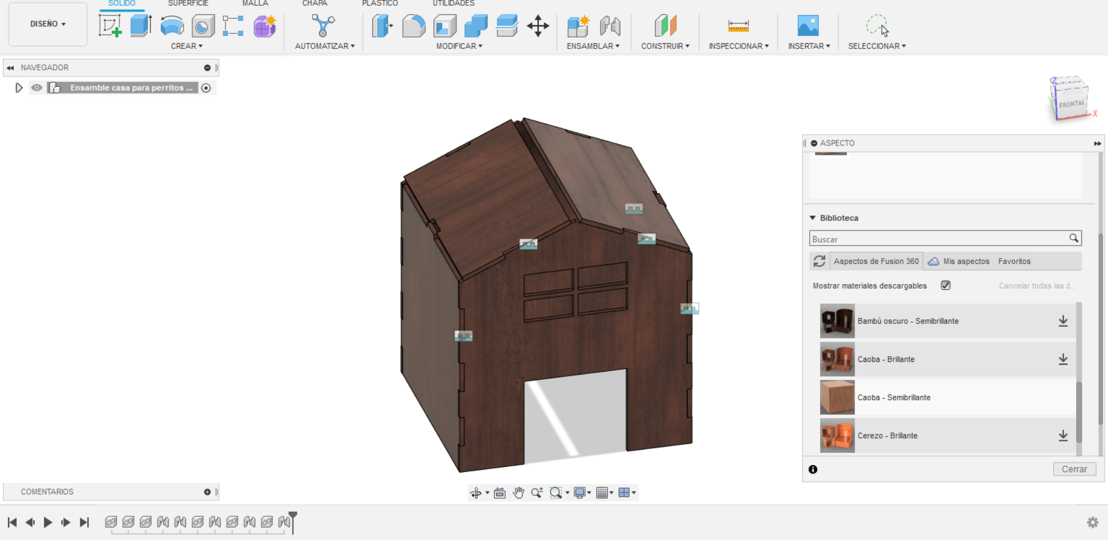Select the Revolve tool icon
Screen dimensions: 1108x540
(172, 26)
